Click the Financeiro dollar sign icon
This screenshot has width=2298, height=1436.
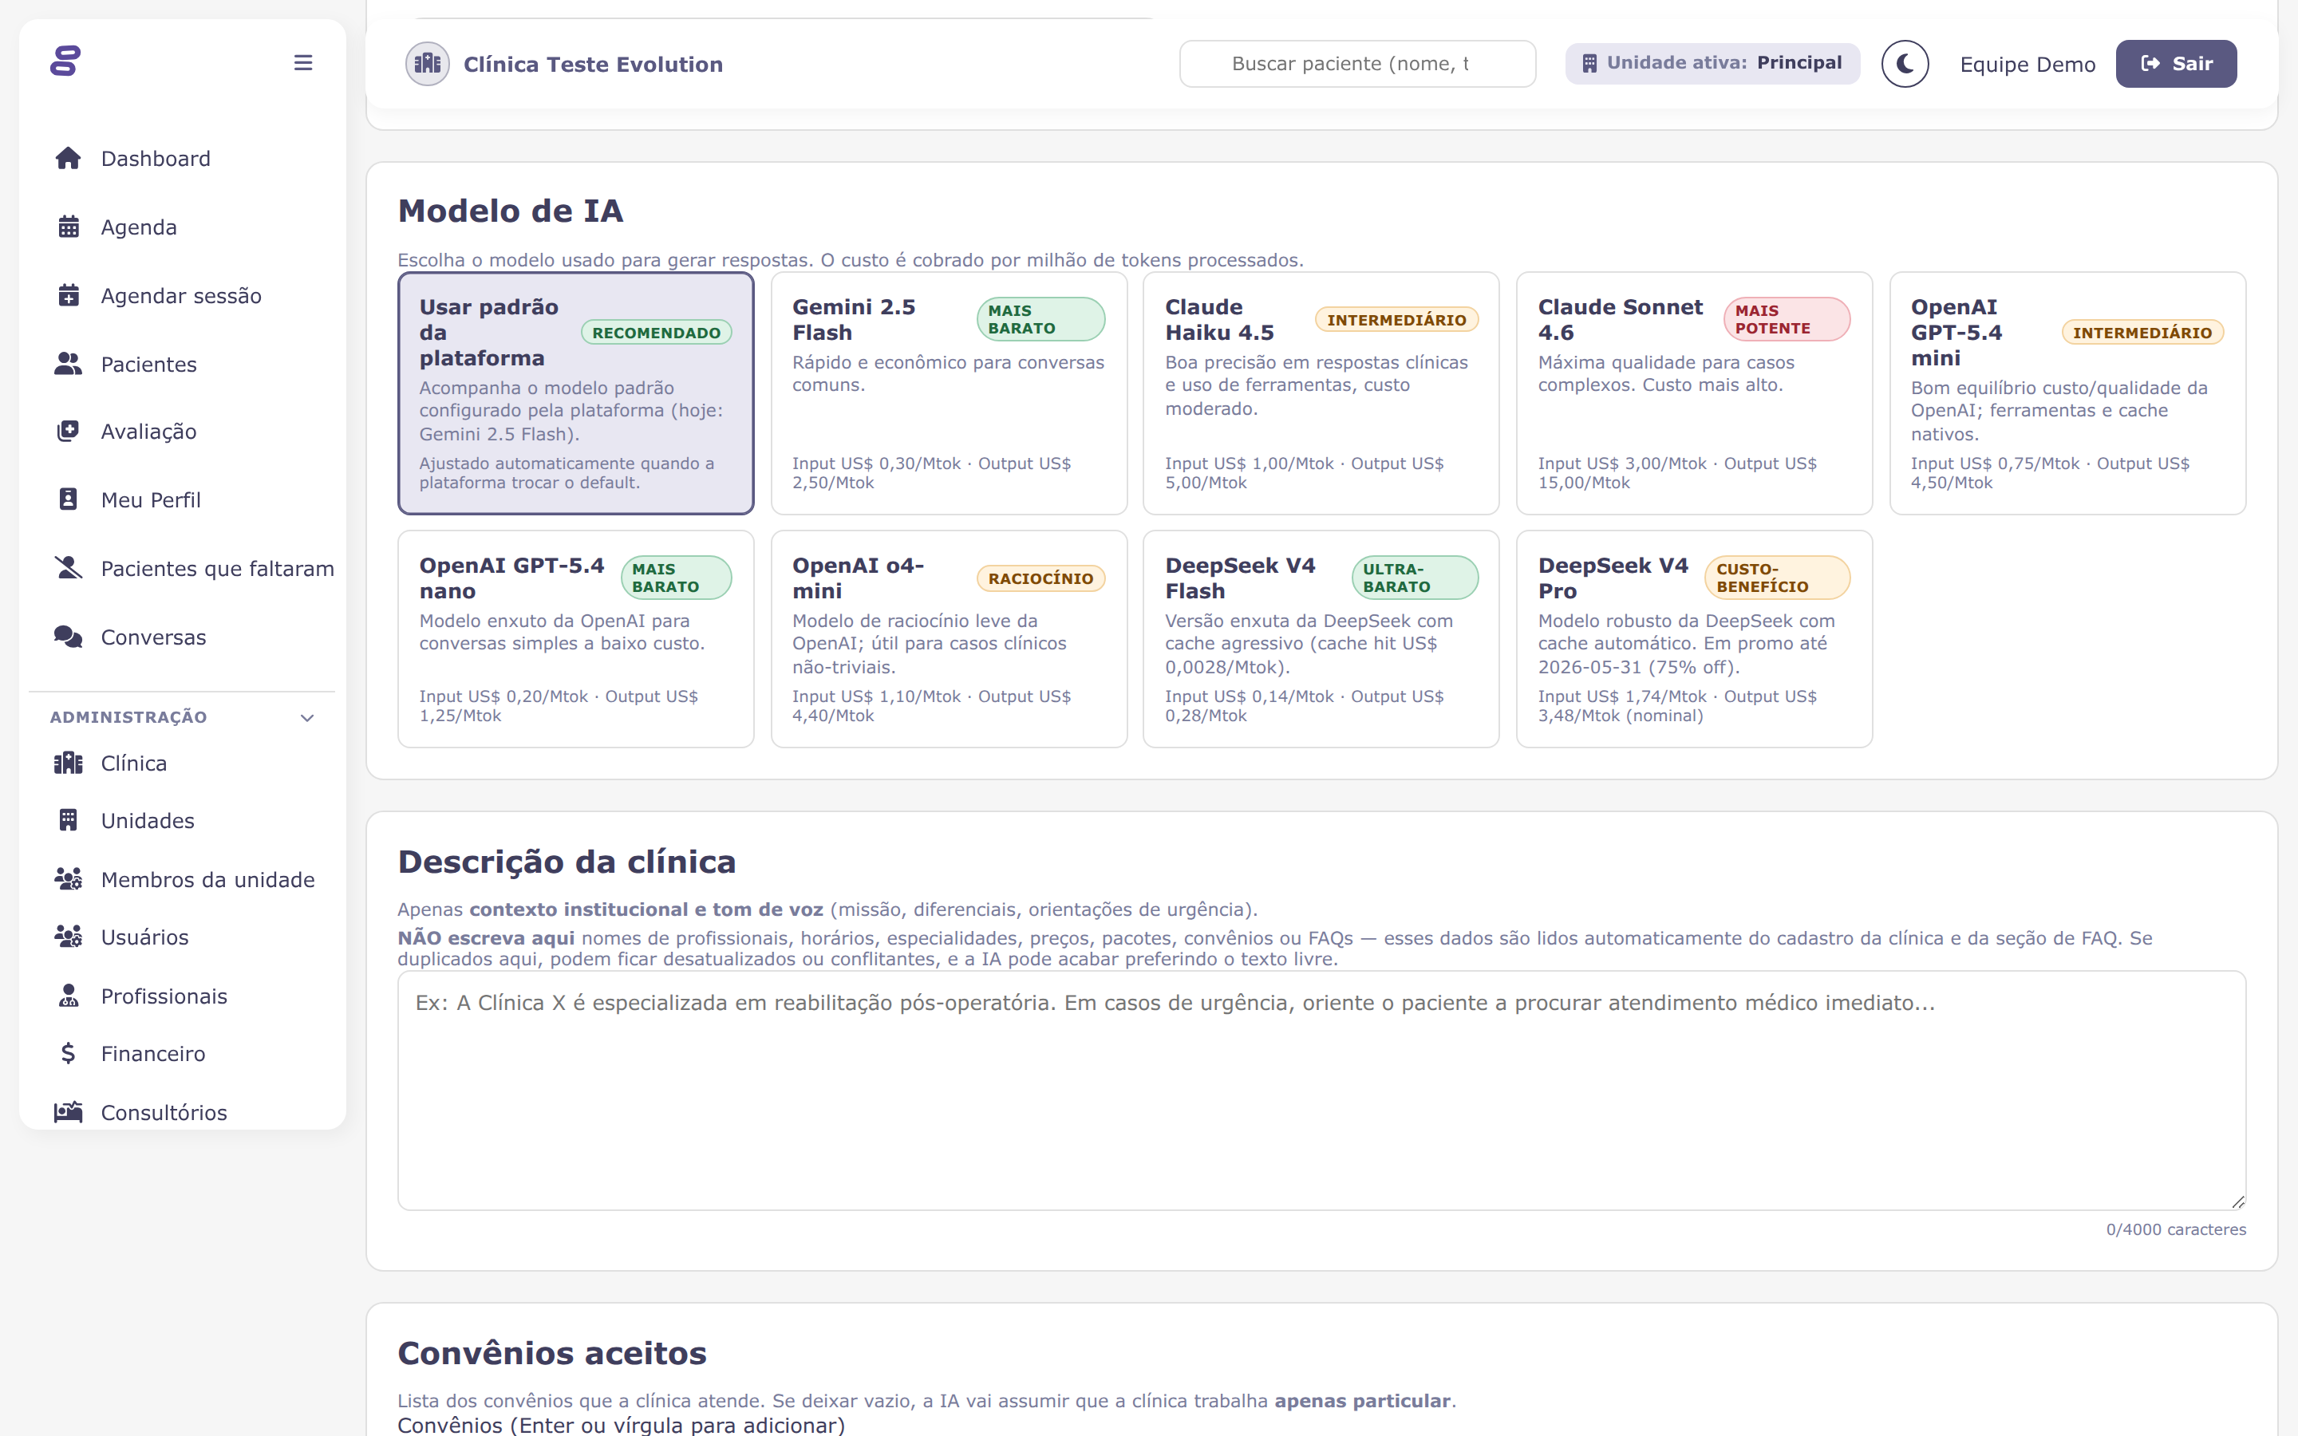69,1053
